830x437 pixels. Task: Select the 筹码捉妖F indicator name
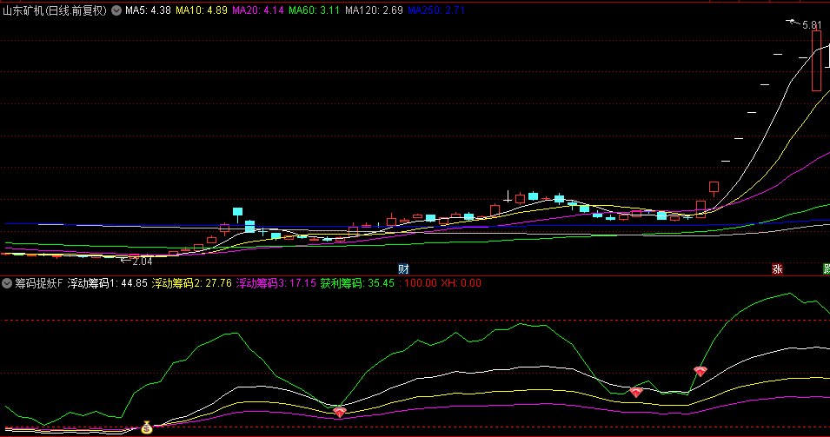pyautogui.click(x=39, y=283)
